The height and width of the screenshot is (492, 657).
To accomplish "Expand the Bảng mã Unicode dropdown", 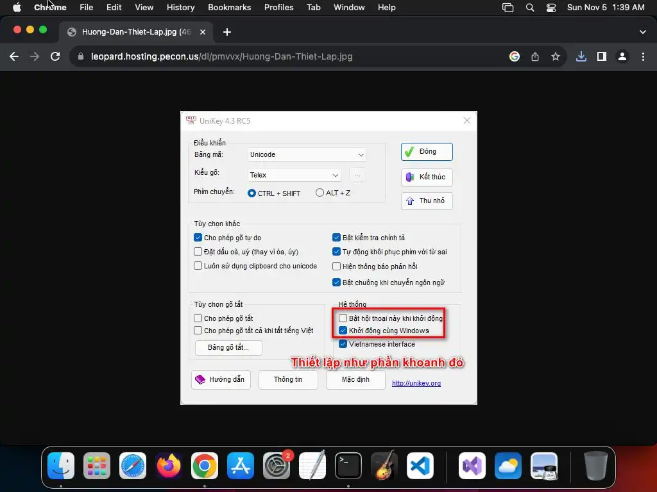I will (307, 155).
